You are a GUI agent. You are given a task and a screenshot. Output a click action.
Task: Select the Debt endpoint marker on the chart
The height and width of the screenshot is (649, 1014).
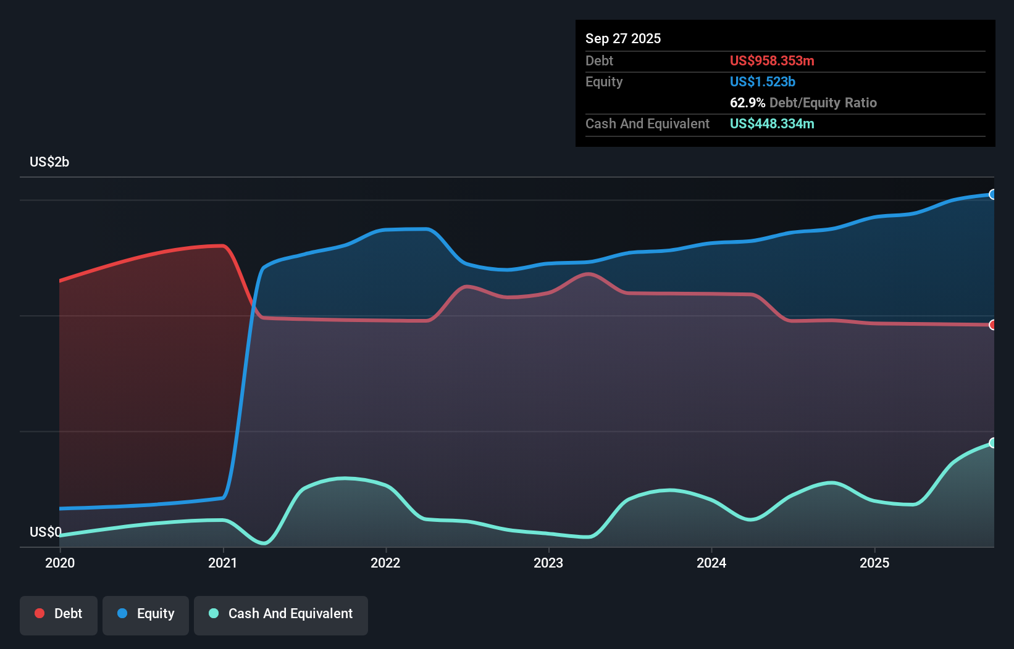coord(993,324)
